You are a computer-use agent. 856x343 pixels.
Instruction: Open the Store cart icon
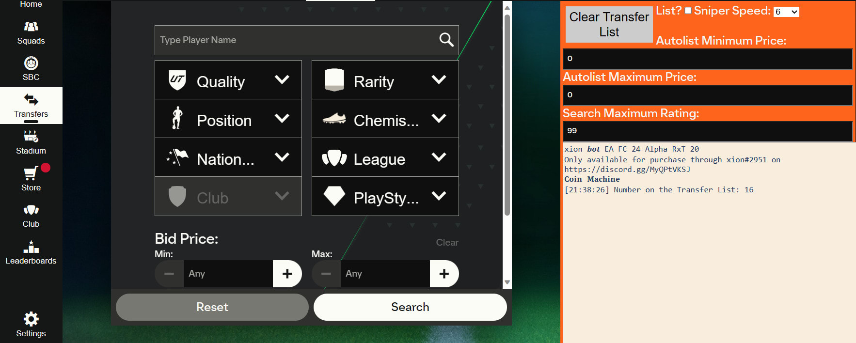click(31, 173)
